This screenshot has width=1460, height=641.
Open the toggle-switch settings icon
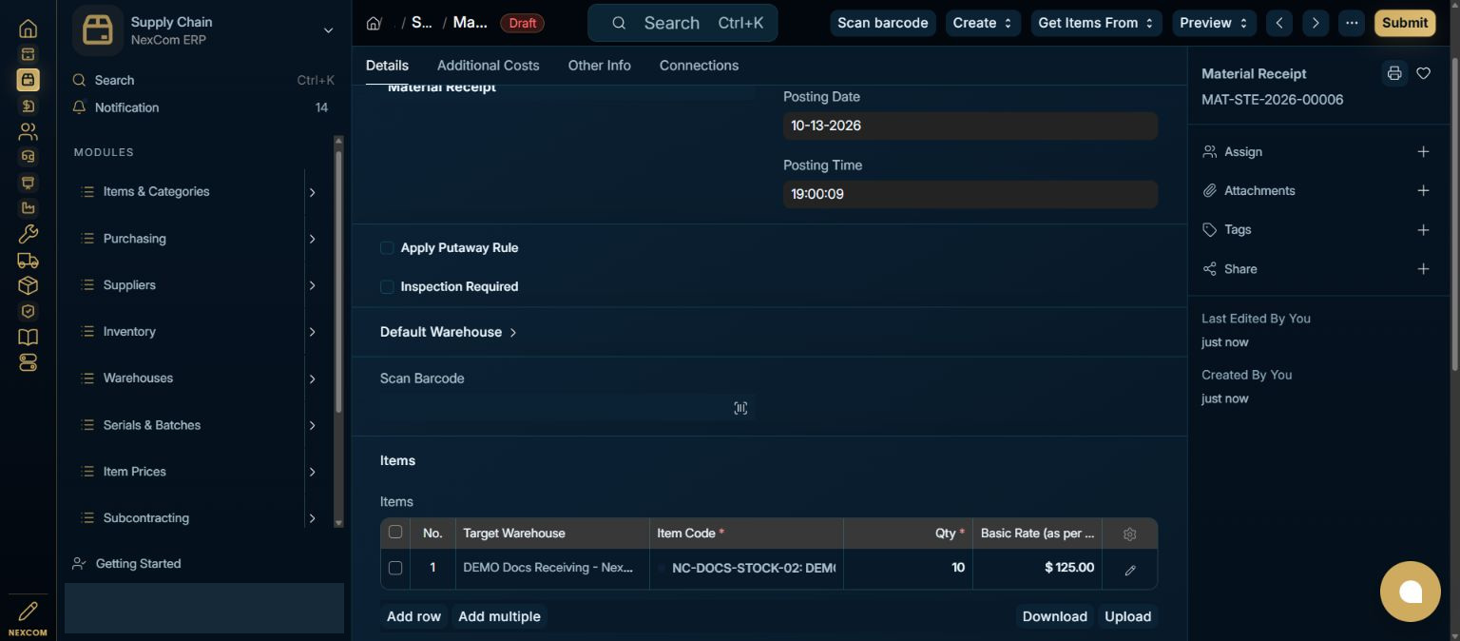[x=28, y=362]
